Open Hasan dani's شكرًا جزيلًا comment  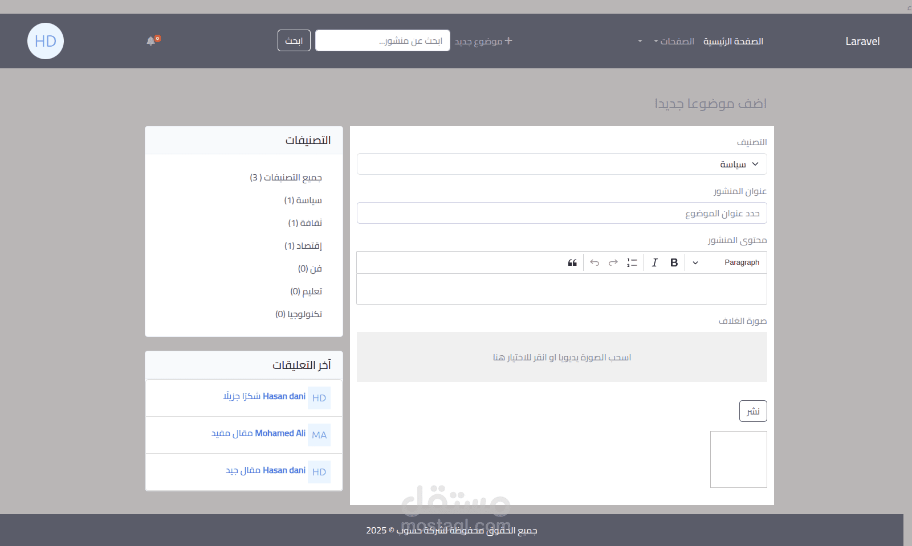[264, 396]
